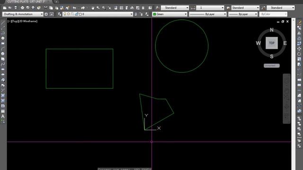Open the Unnamed UCS menu below ViewCube
This screenshot has width=303, height=170.
271,66
